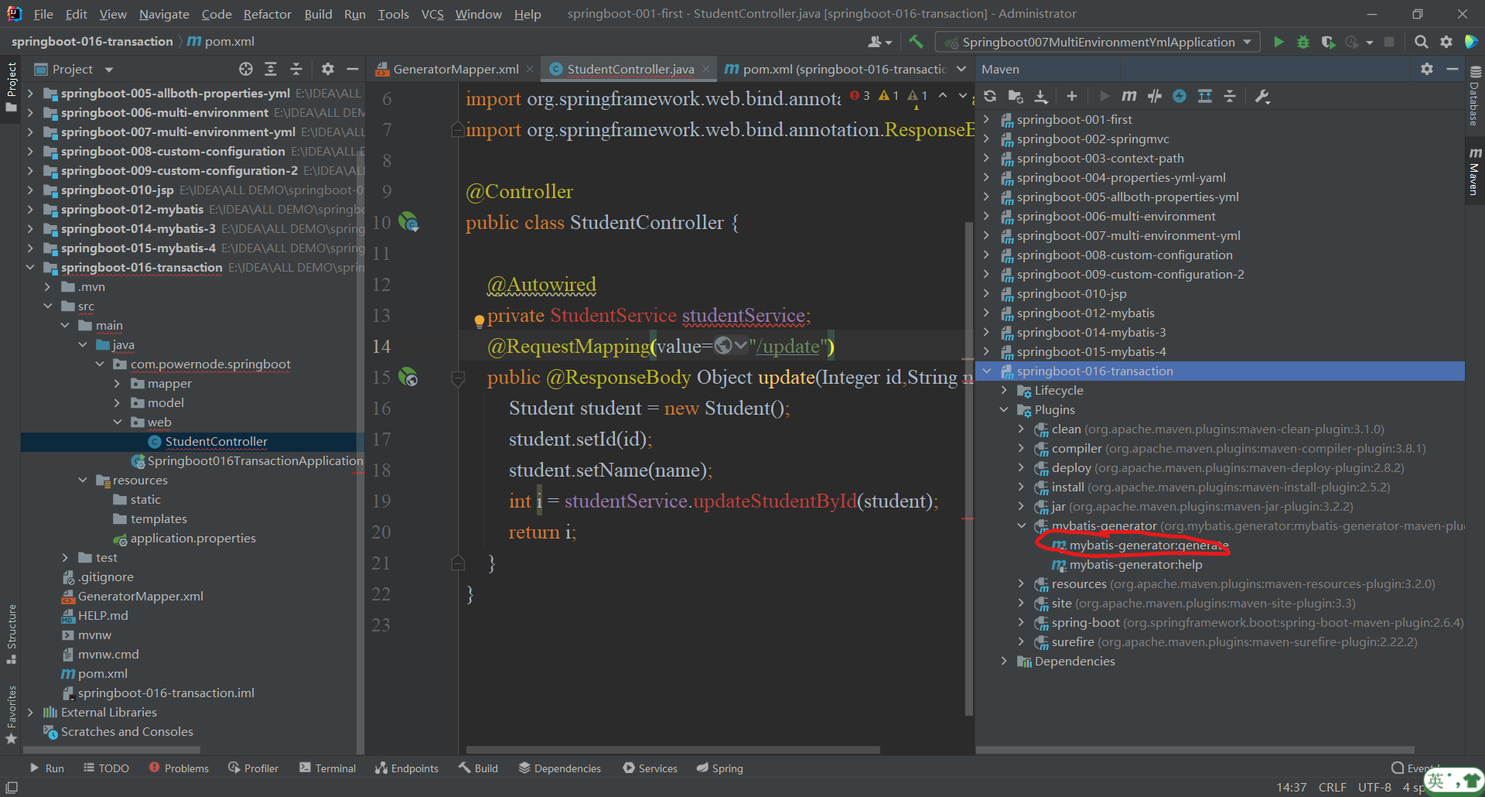Expand mapper package in Project tree
Screen dimensions: 1485x797
117,383
